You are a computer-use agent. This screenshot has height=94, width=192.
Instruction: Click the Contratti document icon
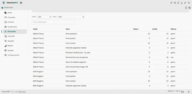(x=5, y=36)
